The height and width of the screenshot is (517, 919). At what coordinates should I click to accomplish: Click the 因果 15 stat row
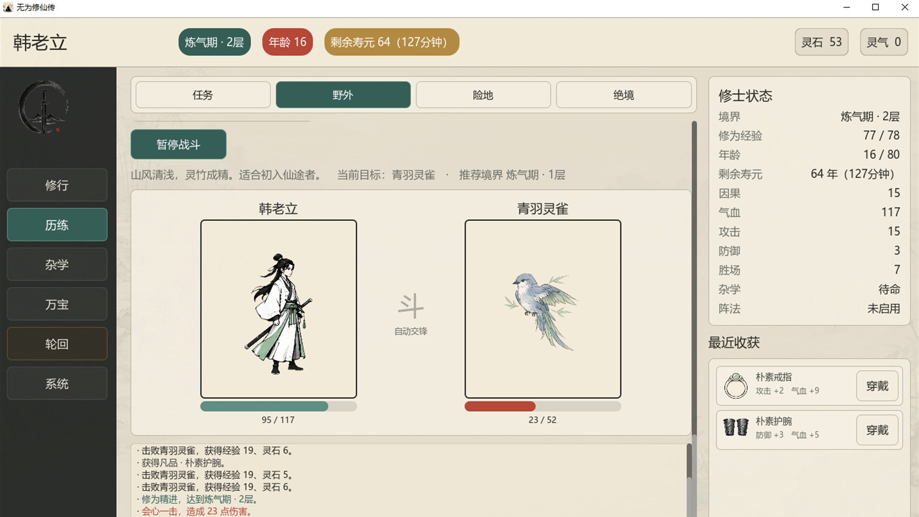[809, 193]
